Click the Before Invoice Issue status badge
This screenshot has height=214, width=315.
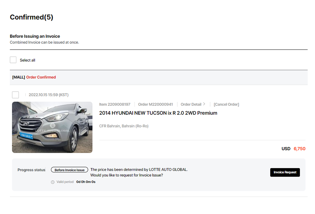[70, 170]
